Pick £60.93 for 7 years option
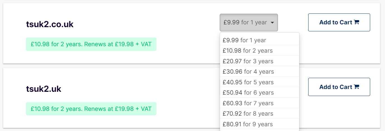 tap(259, 103)
